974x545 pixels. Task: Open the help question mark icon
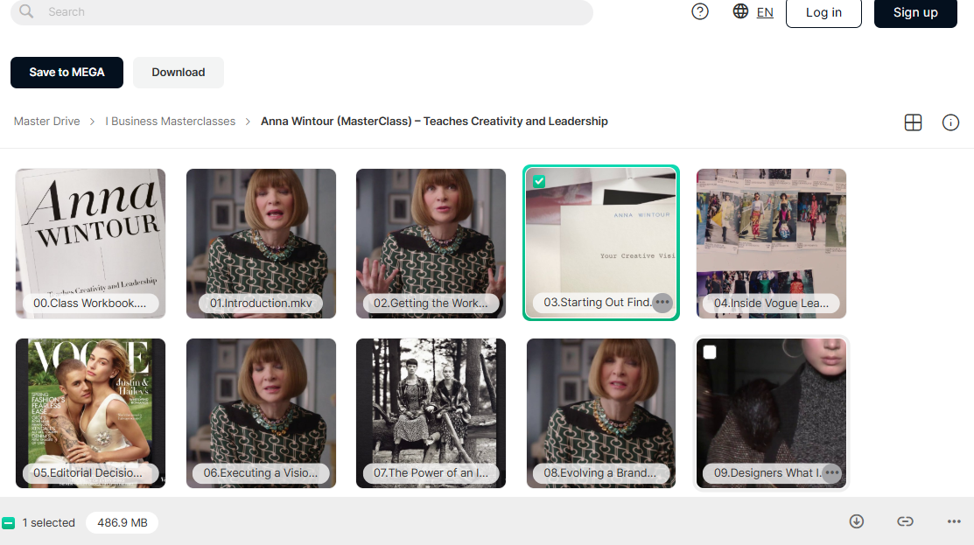700,11
